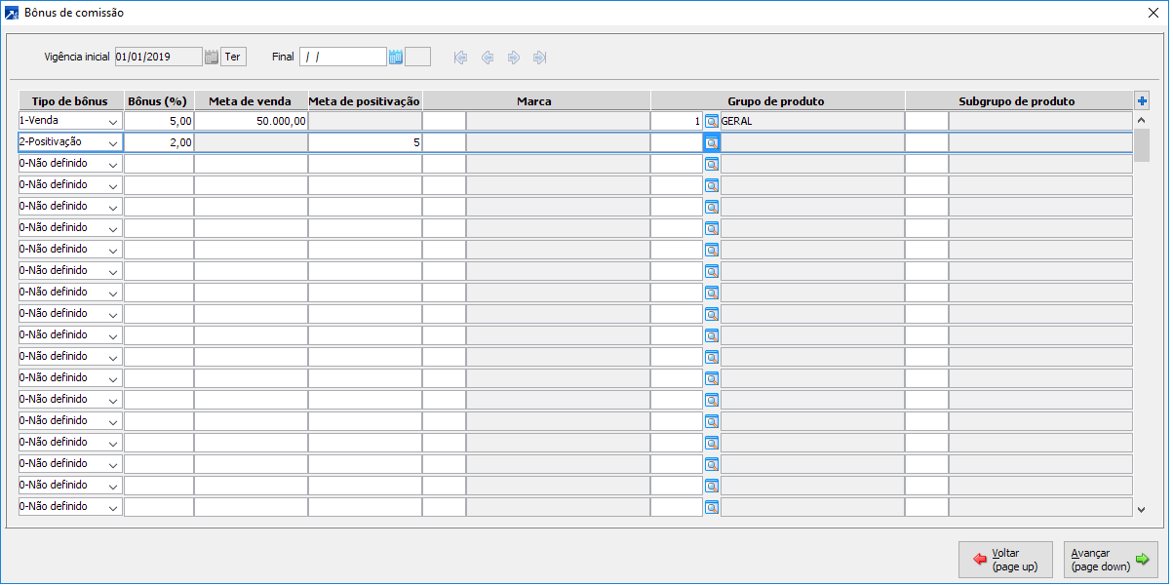This screenshot has width=1173, height=586.
Task: Go to last record navigation arrow
Action: [x=540, y=58]
